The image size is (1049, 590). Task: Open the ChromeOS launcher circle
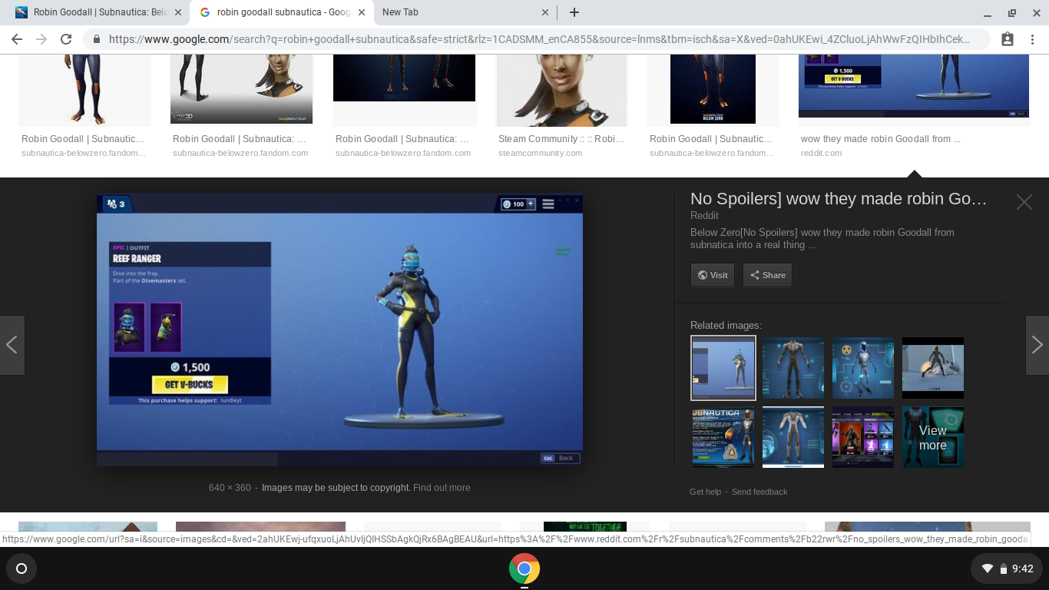22,568
